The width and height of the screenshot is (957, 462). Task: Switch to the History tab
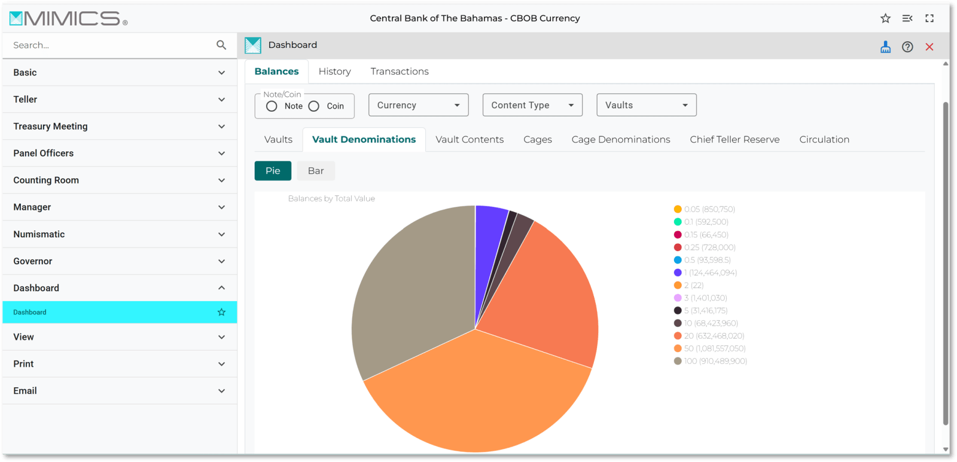pyautogui.click(x=334, y=71)
